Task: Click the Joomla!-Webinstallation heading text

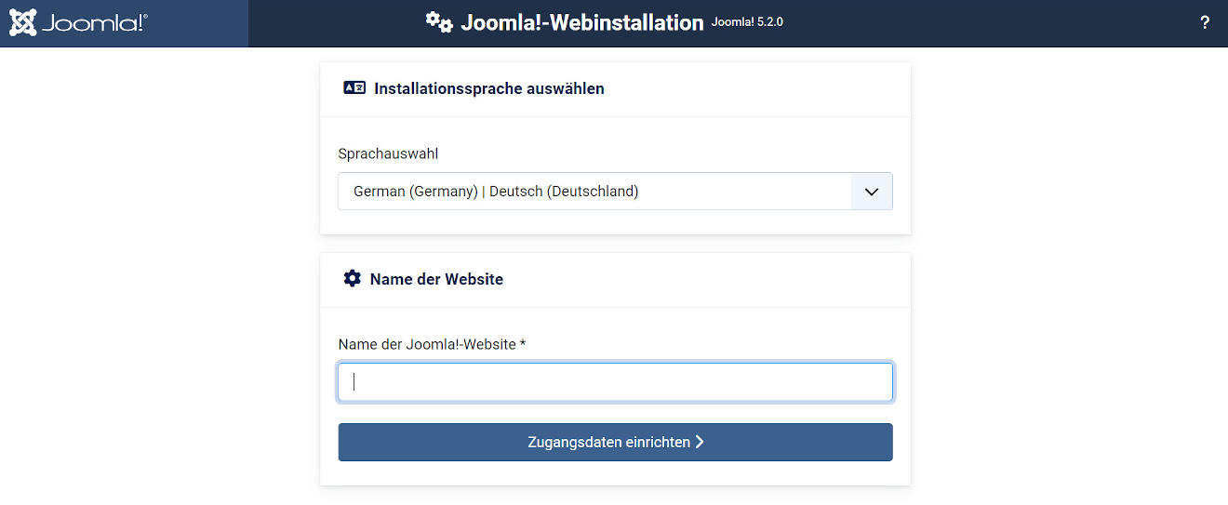Action: point(582,23)
